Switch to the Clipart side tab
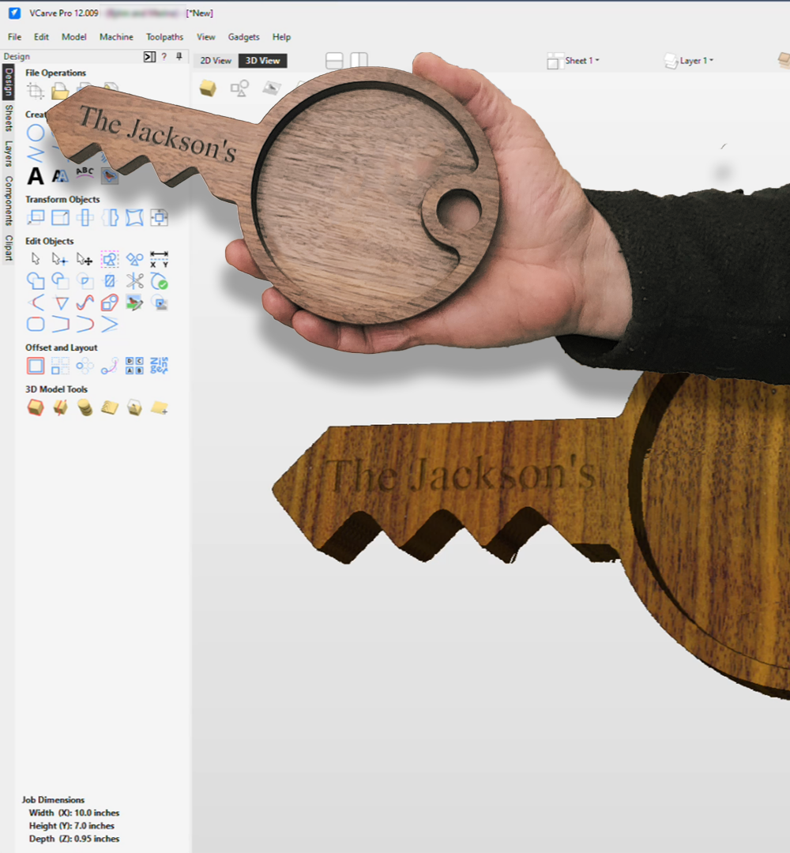The height and width of the screenshot is (853, 790). coord(9,247)
